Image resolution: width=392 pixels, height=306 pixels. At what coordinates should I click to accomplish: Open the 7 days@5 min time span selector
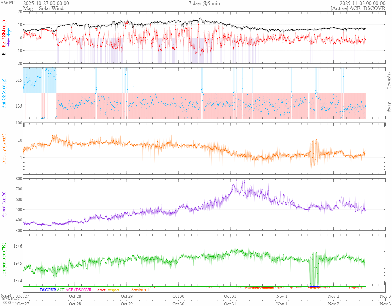204,3
